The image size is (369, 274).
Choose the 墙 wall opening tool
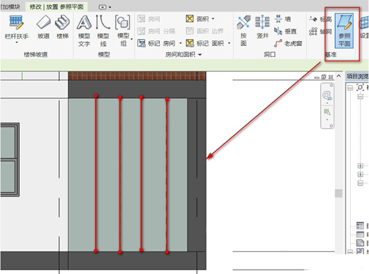tap(283, 19)
